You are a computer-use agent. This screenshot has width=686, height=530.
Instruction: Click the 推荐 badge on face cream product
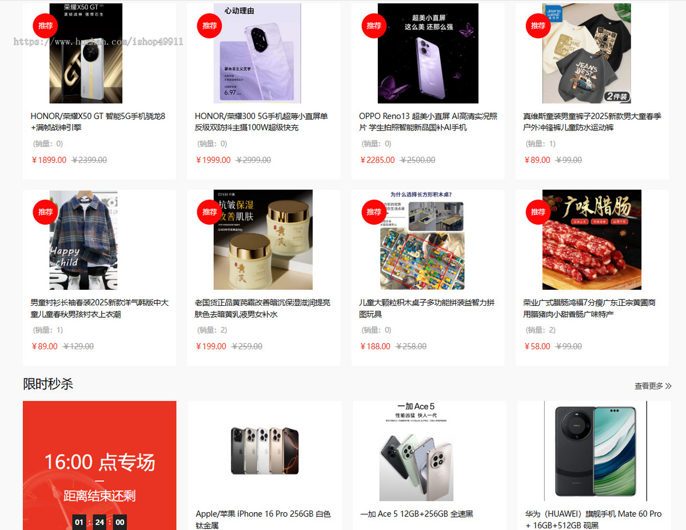(x=210, y=212)
